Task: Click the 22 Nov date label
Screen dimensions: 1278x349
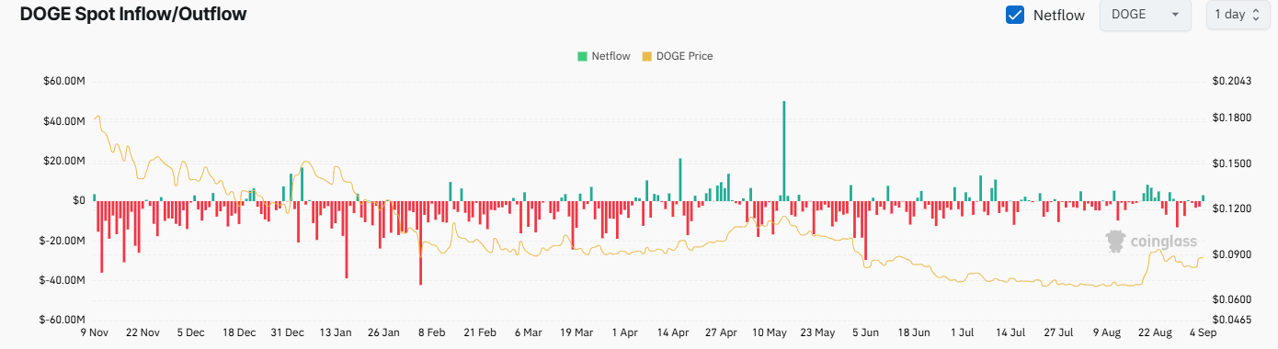Action: (x=143, y=332)
